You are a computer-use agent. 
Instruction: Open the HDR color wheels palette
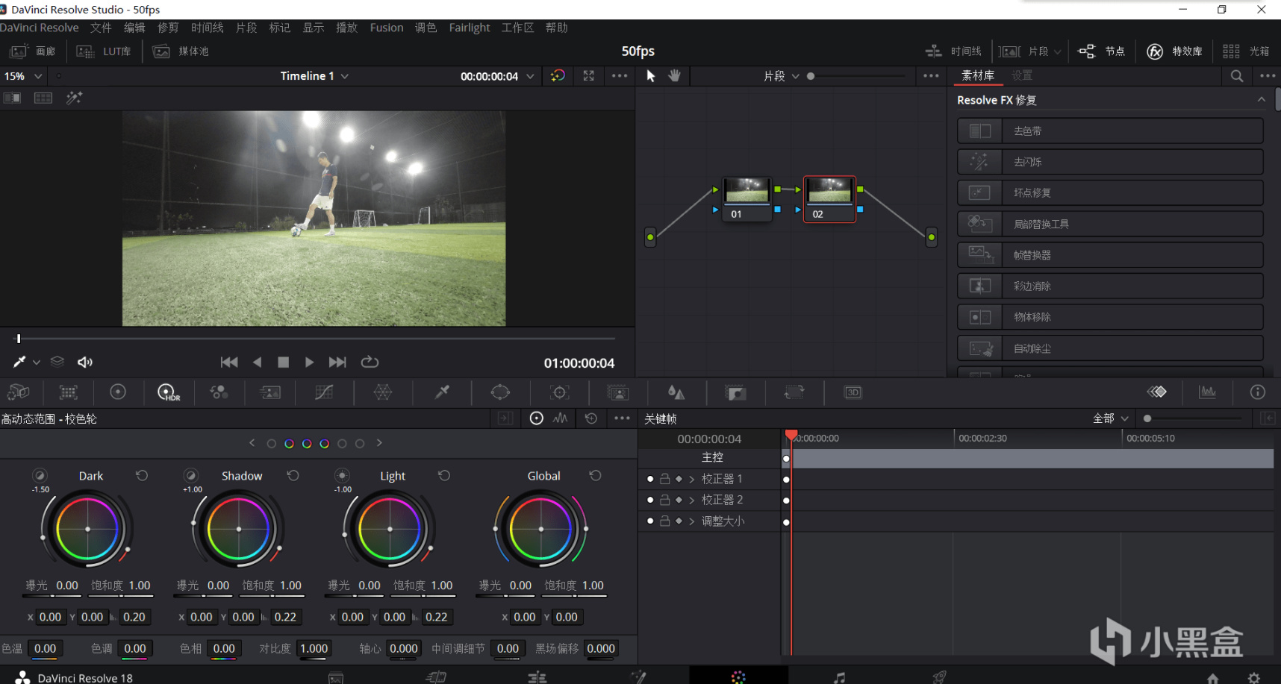pyautogui.click(x=168, y=392)
